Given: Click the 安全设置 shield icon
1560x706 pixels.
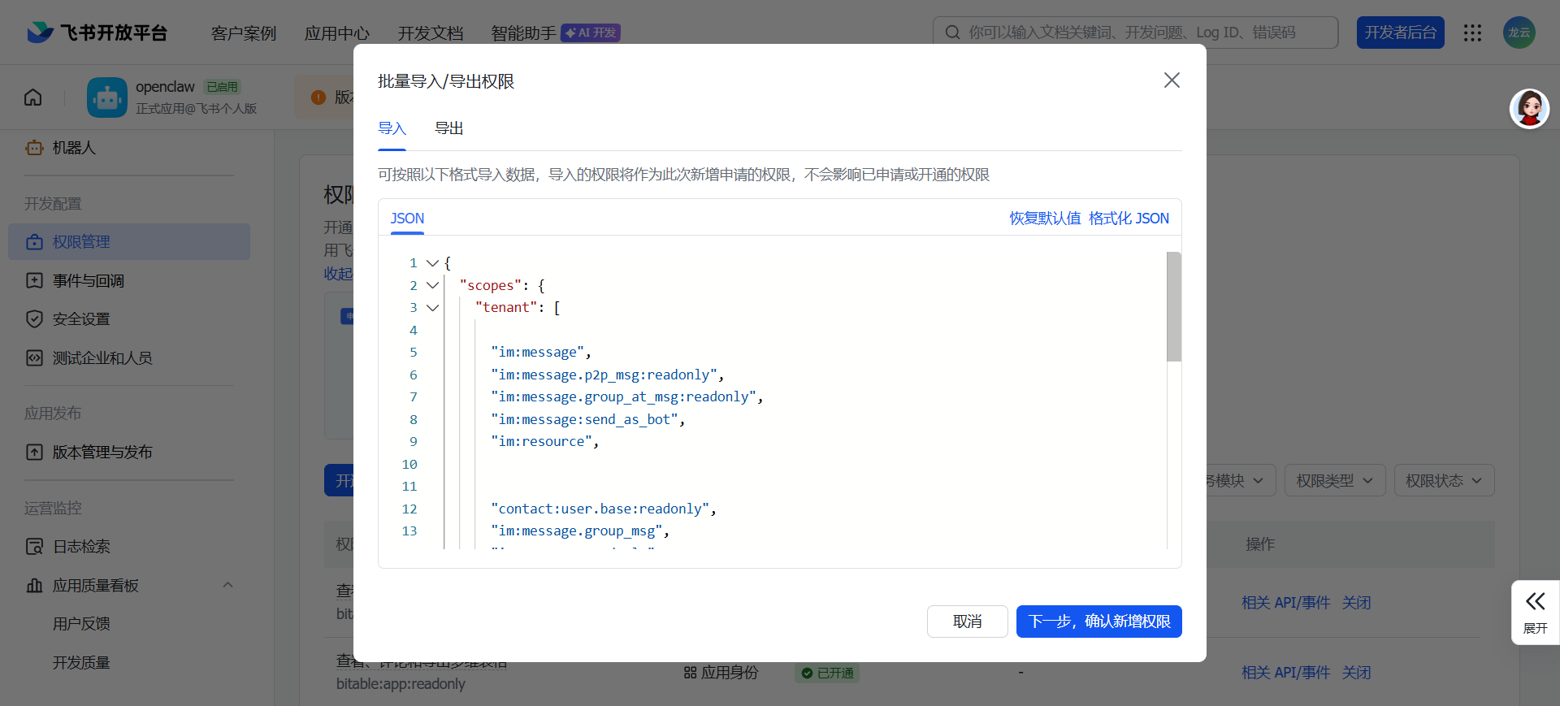Looking at the screenshot, I should pyautogui.click(x=34, y=319).
